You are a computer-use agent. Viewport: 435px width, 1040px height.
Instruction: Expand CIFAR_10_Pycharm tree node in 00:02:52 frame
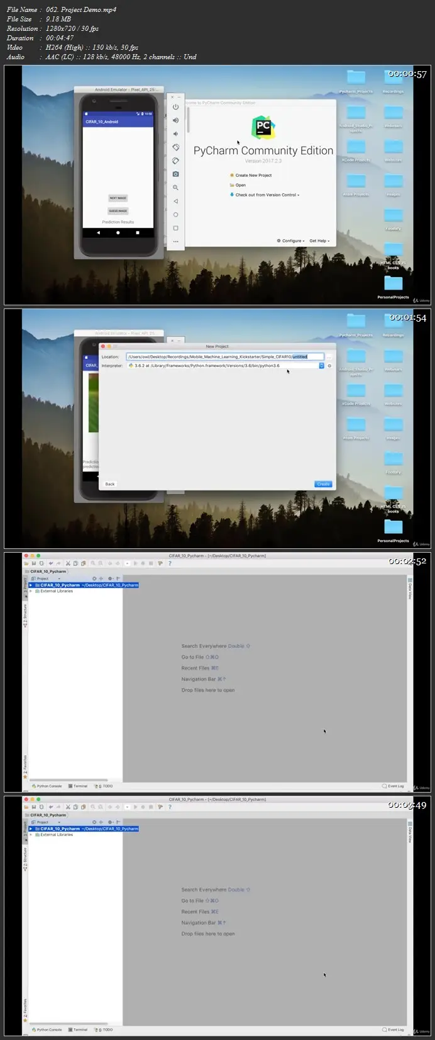(x=31, y=585)
